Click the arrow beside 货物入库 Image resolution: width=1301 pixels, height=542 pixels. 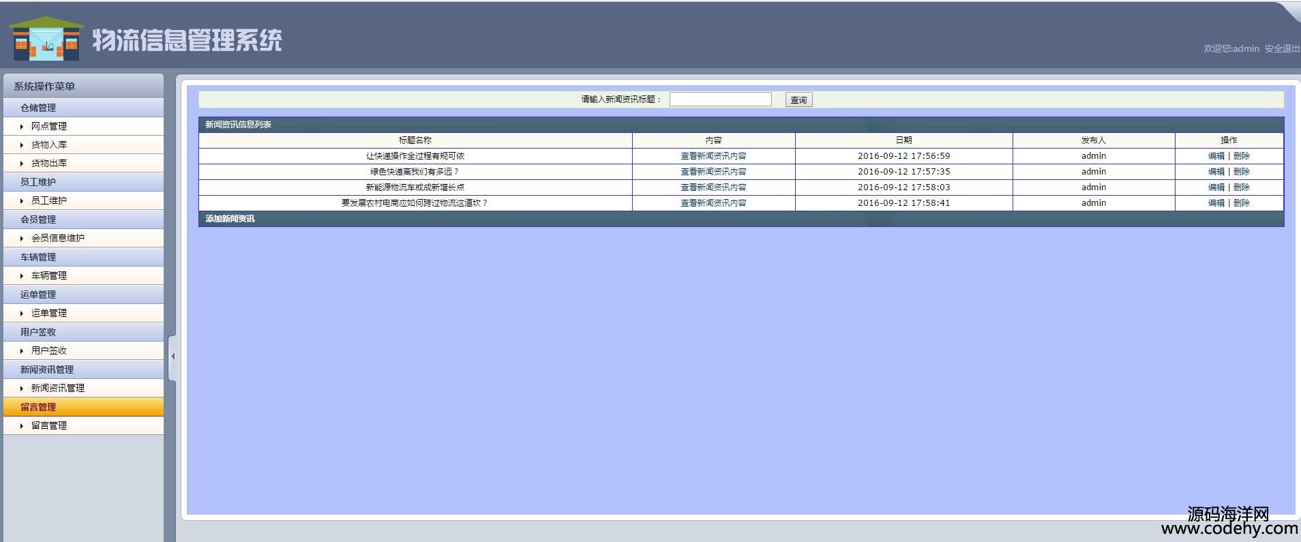[22, 145]
